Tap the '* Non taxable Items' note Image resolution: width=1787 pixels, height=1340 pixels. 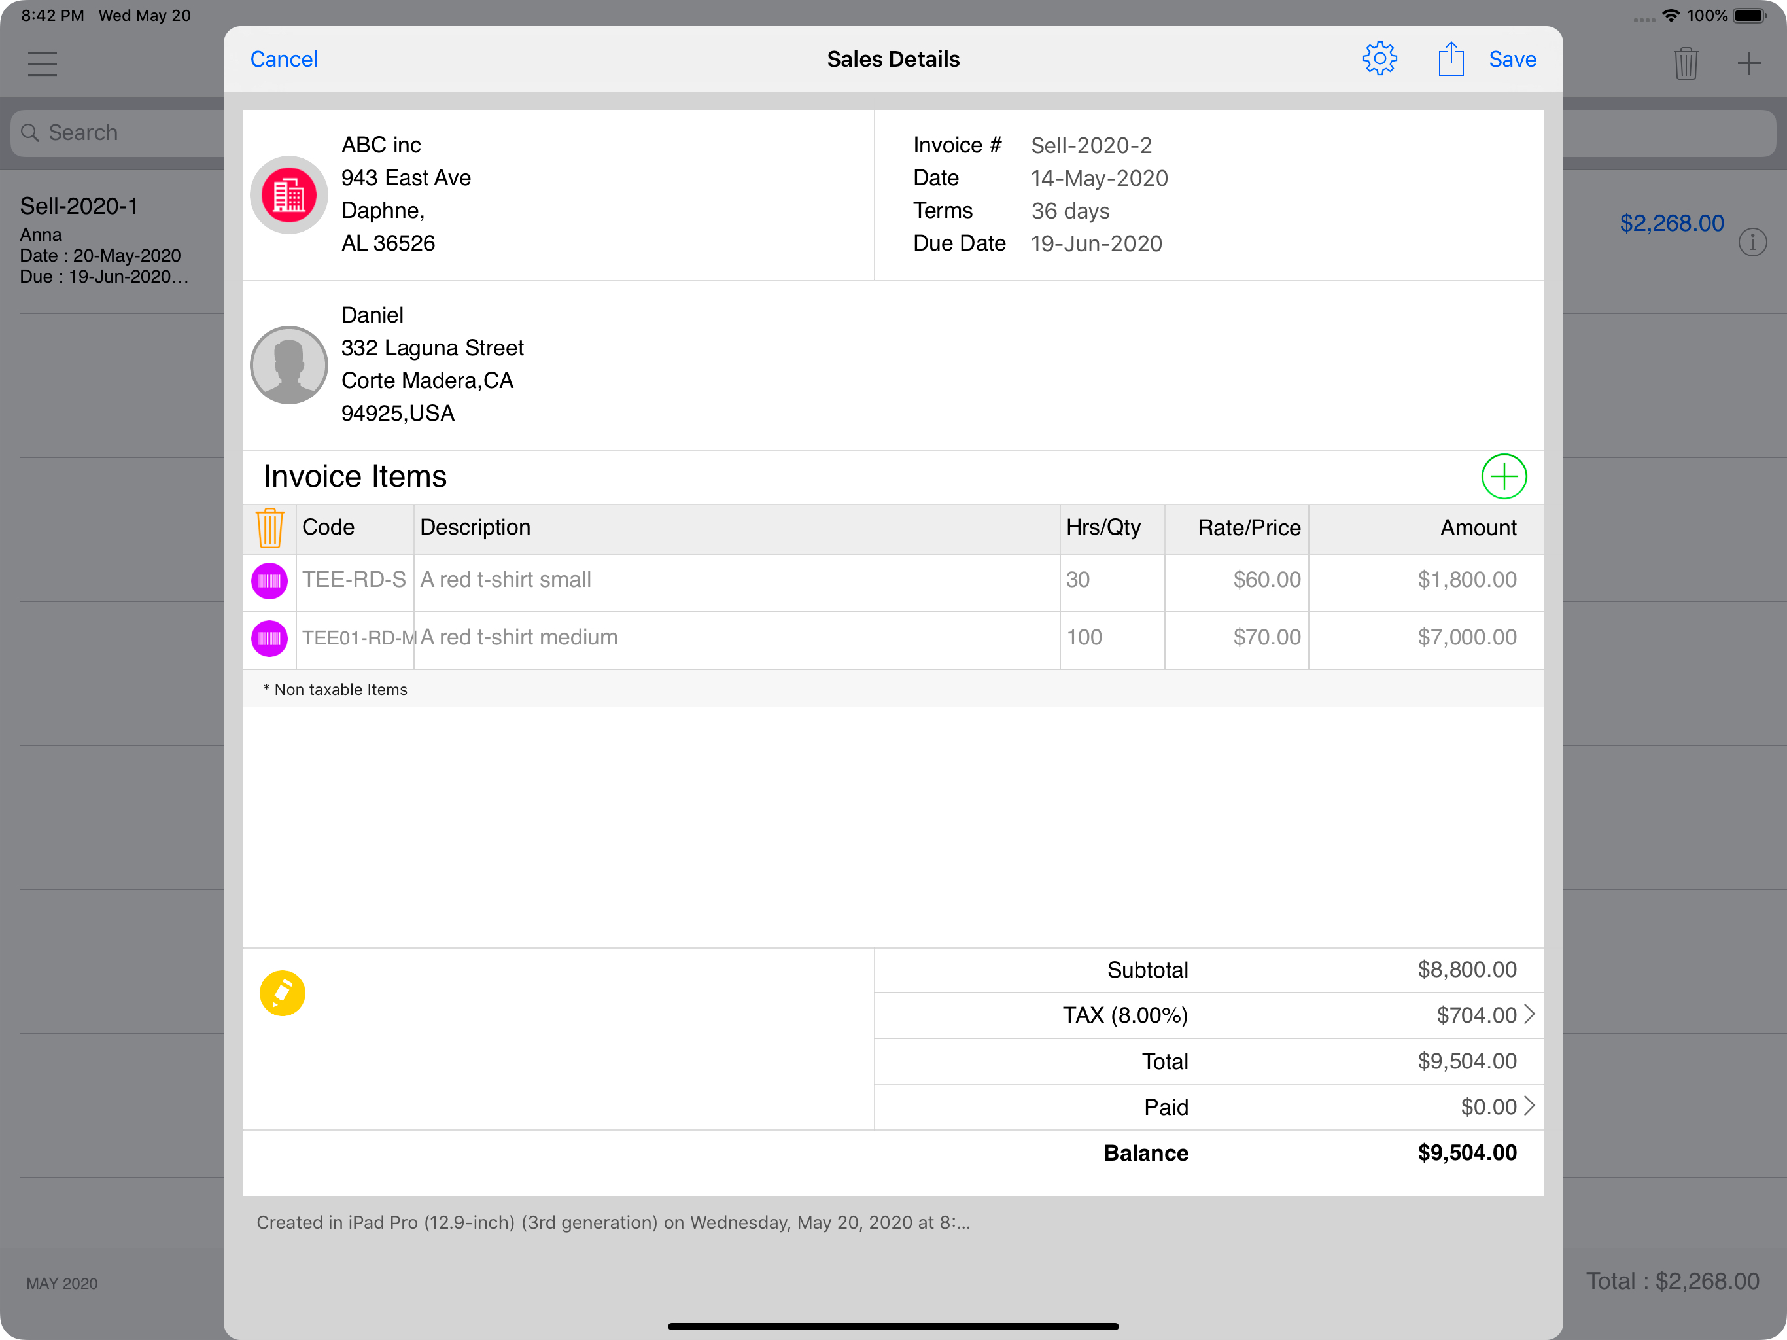[x=336, y=690]
